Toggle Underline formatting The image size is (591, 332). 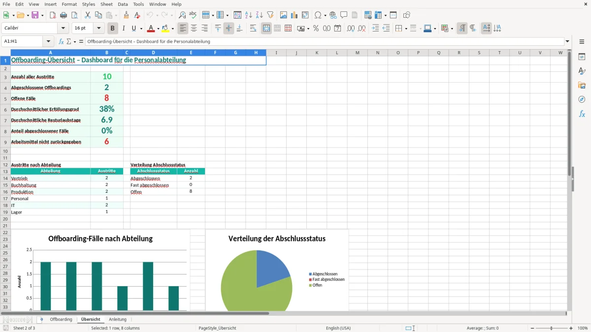pyautogui.click(x=133, y=29)
